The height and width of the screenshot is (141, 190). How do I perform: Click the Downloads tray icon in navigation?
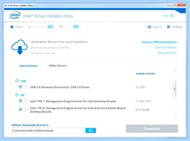29,27
